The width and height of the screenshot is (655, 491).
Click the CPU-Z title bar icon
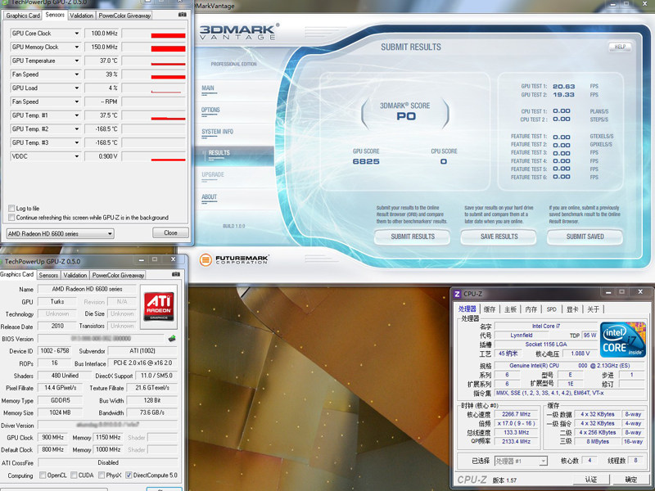click(x=457, y=295)
